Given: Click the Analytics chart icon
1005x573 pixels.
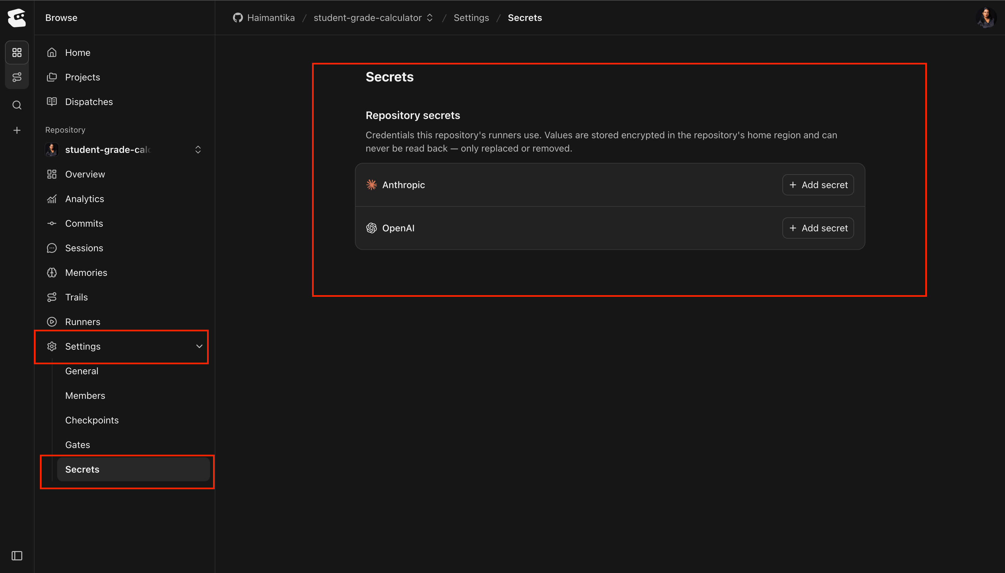Looking at the screenshot, I should coord(52,199).
